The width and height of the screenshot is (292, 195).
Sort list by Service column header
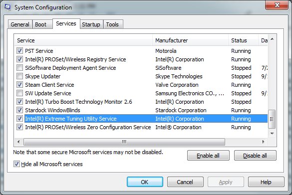point(83,40)
